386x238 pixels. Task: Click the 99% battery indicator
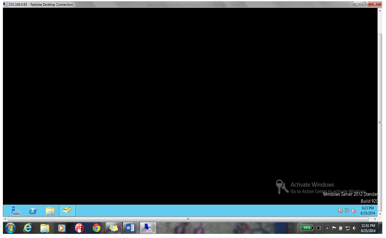(x=307, y=228)
